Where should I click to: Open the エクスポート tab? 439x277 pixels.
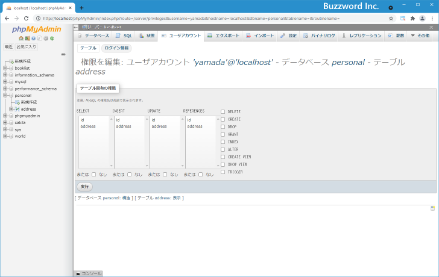pyautogui.click(x=223, y=36)
